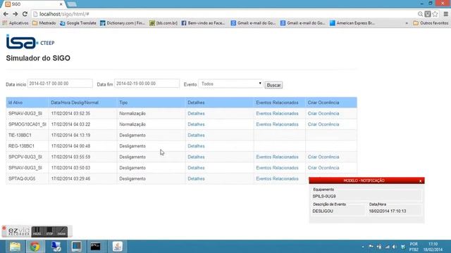Click Criar Ocorrência for the 03:50:03 Desligamento row

[323, 168]
